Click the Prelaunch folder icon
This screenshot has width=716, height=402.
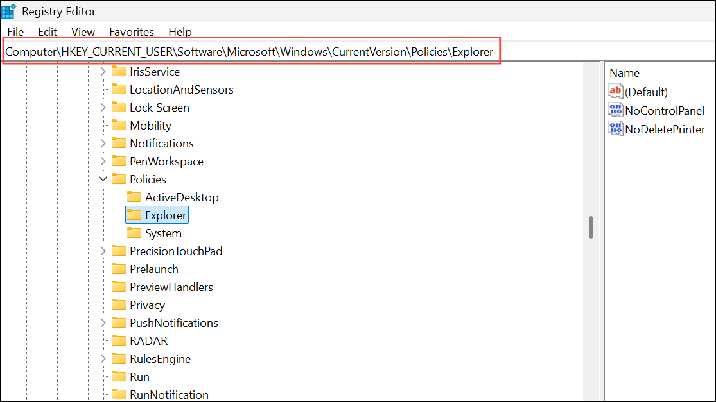tap(119, 269)
